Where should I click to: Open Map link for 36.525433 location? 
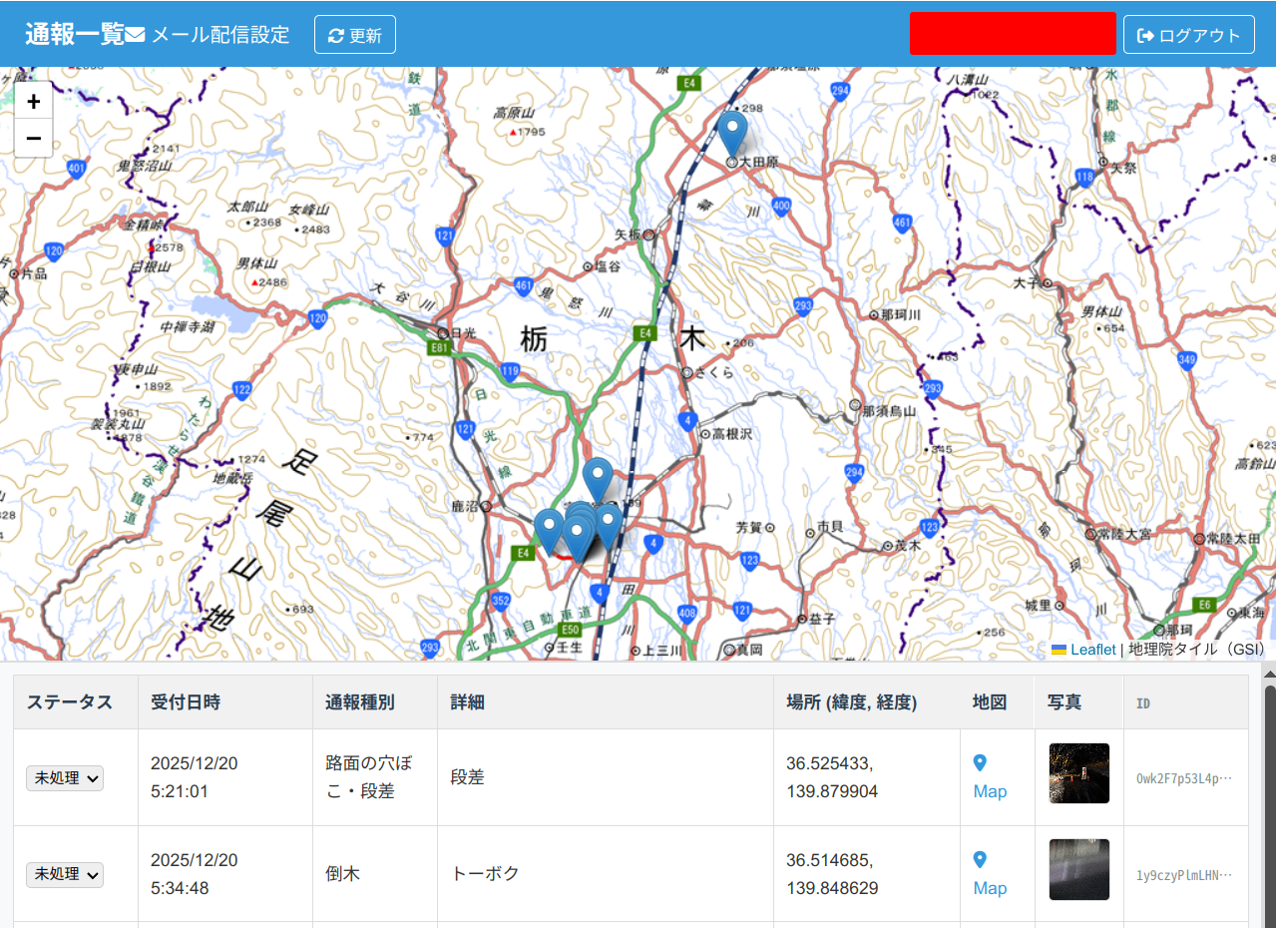[990, 777]
